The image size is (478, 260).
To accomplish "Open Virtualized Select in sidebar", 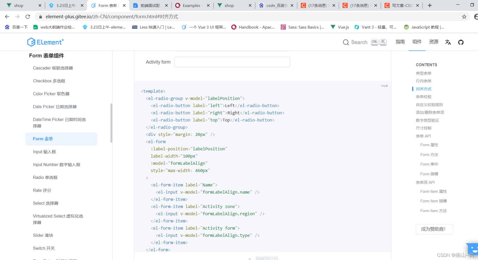I will [x=58, y=219].
